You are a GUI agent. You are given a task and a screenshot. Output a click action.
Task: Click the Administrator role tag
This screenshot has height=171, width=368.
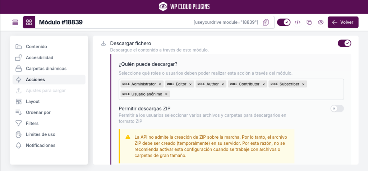pos(142,84)
